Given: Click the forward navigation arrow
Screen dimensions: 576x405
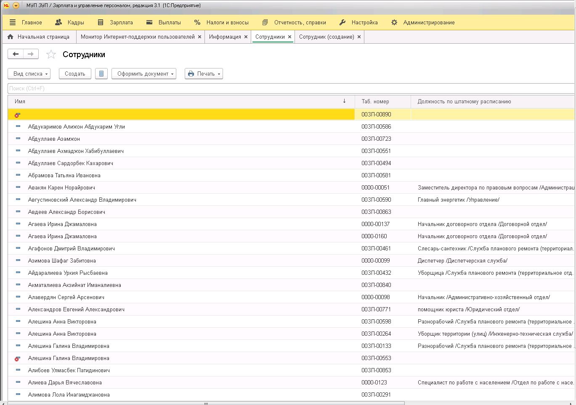Looking at the screenshot, I should tap(31, 54).
